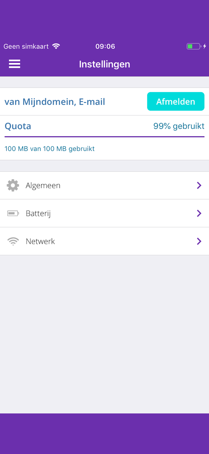This screenshot has width=209, height=454.
Task: Select the 'van Mijndomein, E-mail' account label
Action: tap(55, 102)
